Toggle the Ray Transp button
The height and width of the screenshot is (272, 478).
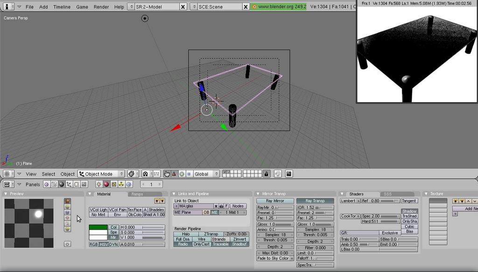coord(315,201)
